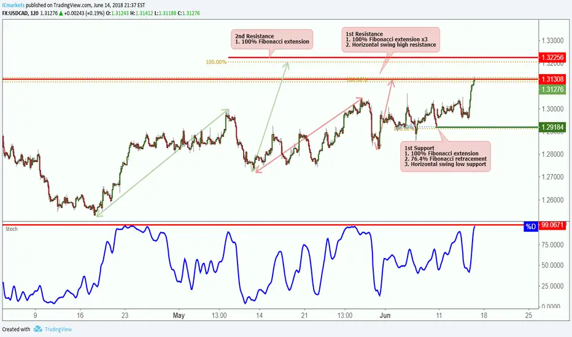Click the H:1.31412 high value in header
The height and width of the screenshot is (337, 572).
(x=142, y=13)
